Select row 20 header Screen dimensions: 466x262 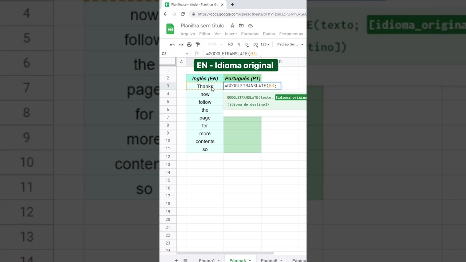click(x=168, y=219)
